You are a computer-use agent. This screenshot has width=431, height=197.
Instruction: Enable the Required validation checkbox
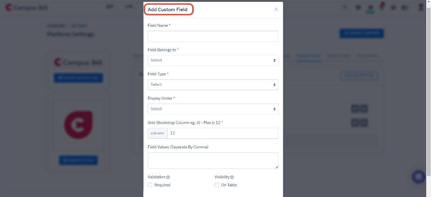[150, 185]
